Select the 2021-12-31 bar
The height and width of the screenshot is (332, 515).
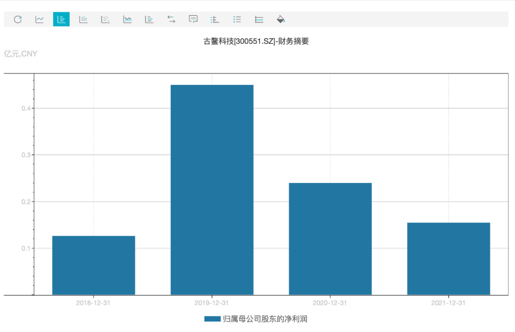(448, 259)
